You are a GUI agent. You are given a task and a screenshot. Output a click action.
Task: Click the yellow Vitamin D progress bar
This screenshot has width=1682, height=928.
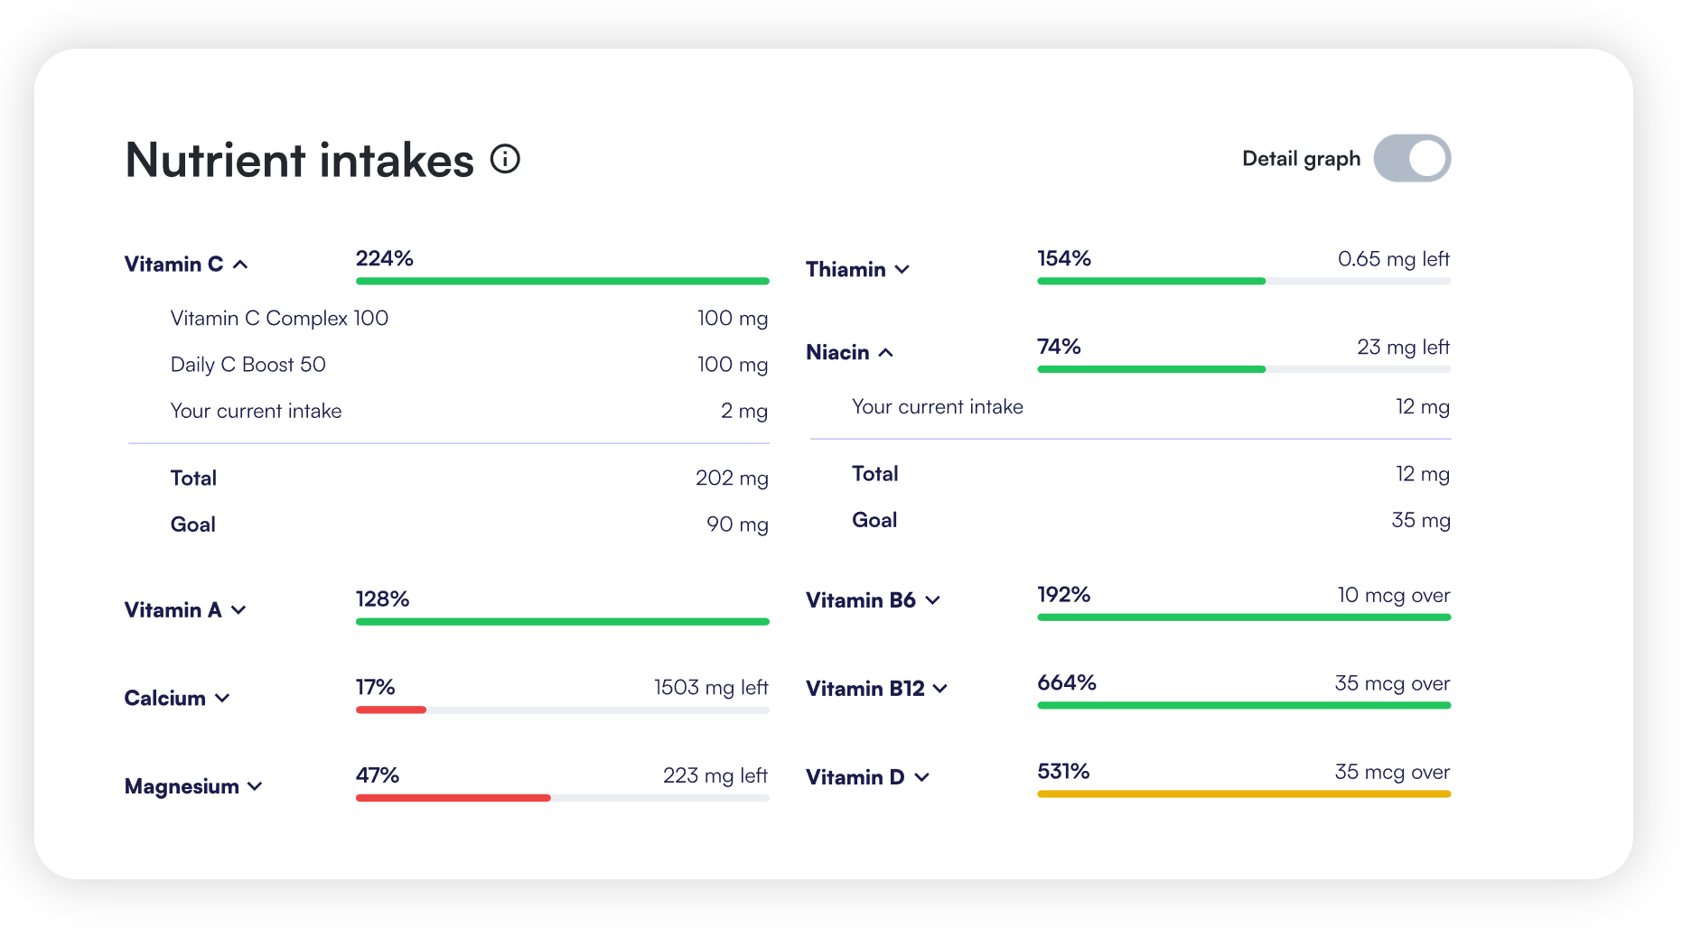[1243, 794]
